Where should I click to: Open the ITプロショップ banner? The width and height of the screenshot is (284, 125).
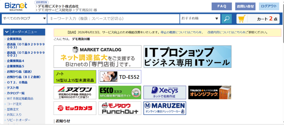pyautogui.click(x=187, y=57)
